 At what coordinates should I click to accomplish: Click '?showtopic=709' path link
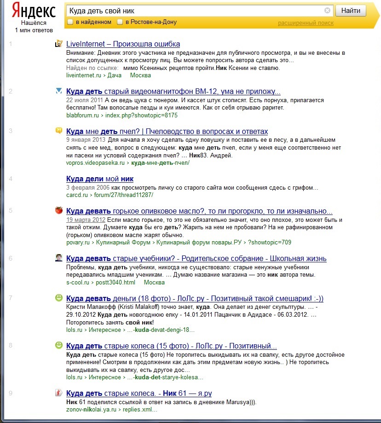pyautogui.click(x=270, y=242)
